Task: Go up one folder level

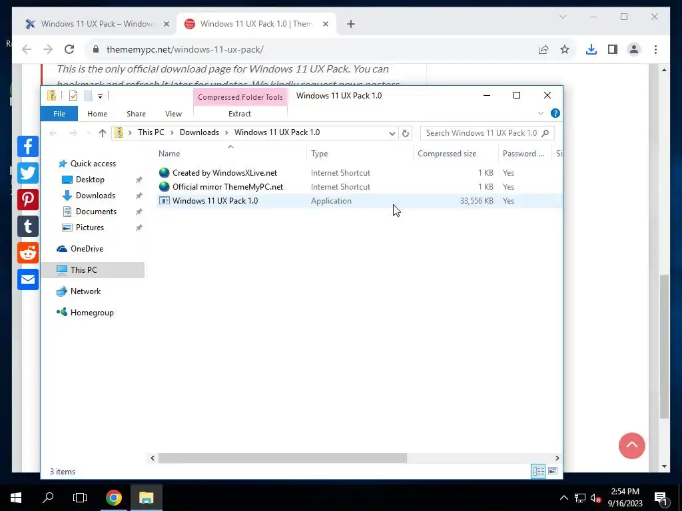Action: [x=102, y=133]
